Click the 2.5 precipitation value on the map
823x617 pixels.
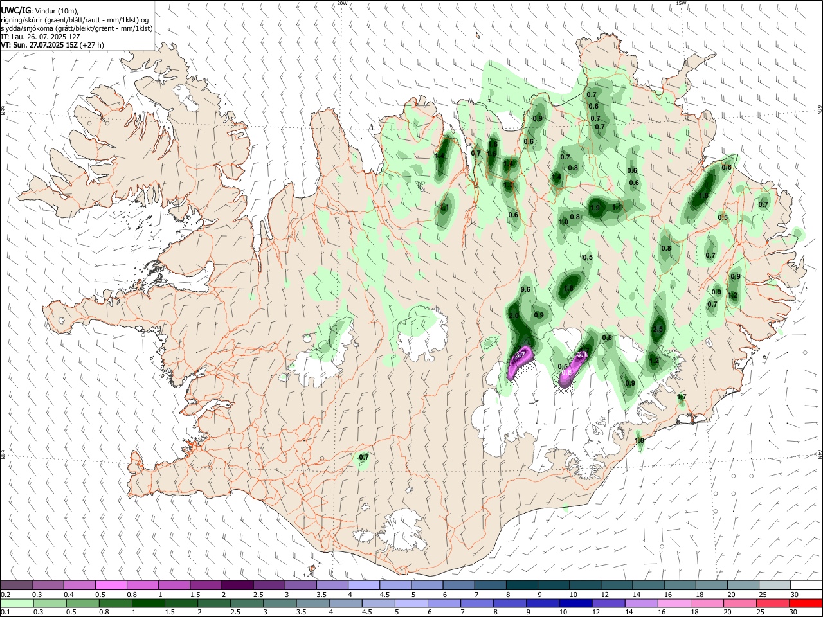(x=657, y=329)
